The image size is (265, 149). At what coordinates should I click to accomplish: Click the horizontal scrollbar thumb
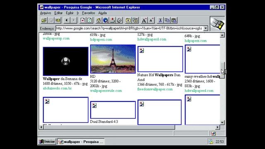tap(109, 127)
